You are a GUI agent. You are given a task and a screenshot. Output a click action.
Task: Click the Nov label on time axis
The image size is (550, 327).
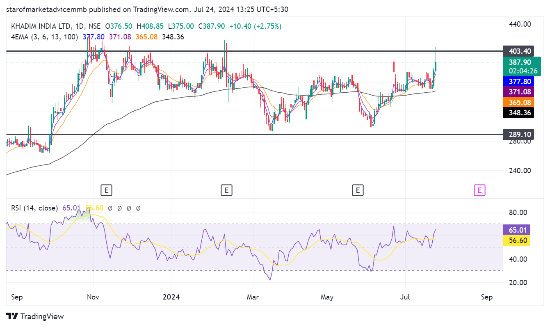pos(93,297)
